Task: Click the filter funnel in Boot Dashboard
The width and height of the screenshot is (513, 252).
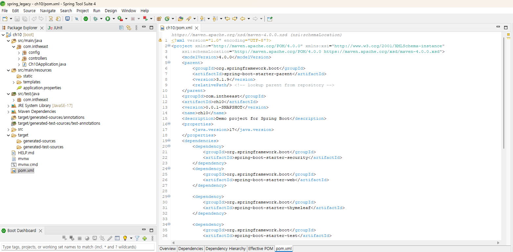Action: (x=137, y=238)
